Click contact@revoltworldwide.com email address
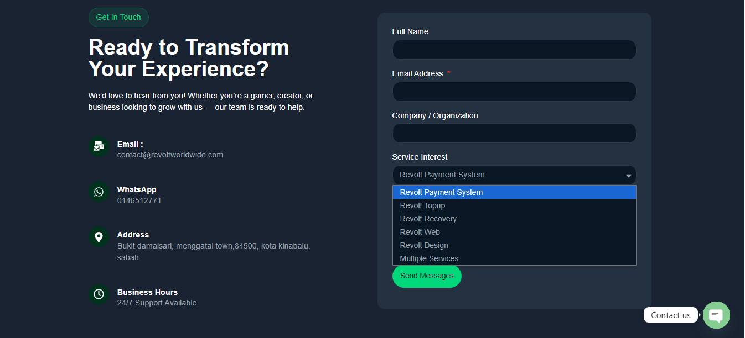The width and height of the screenshot is (745, 338). click(170, 155)
